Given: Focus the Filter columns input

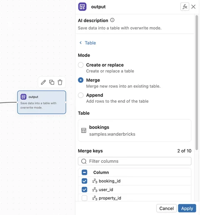Looking at the screenshot, I should click(x=135, y=161).
